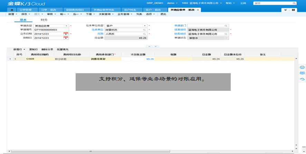
Task: Click the lookup magnifier in 申请部门 field
Action: click(226, 26)
